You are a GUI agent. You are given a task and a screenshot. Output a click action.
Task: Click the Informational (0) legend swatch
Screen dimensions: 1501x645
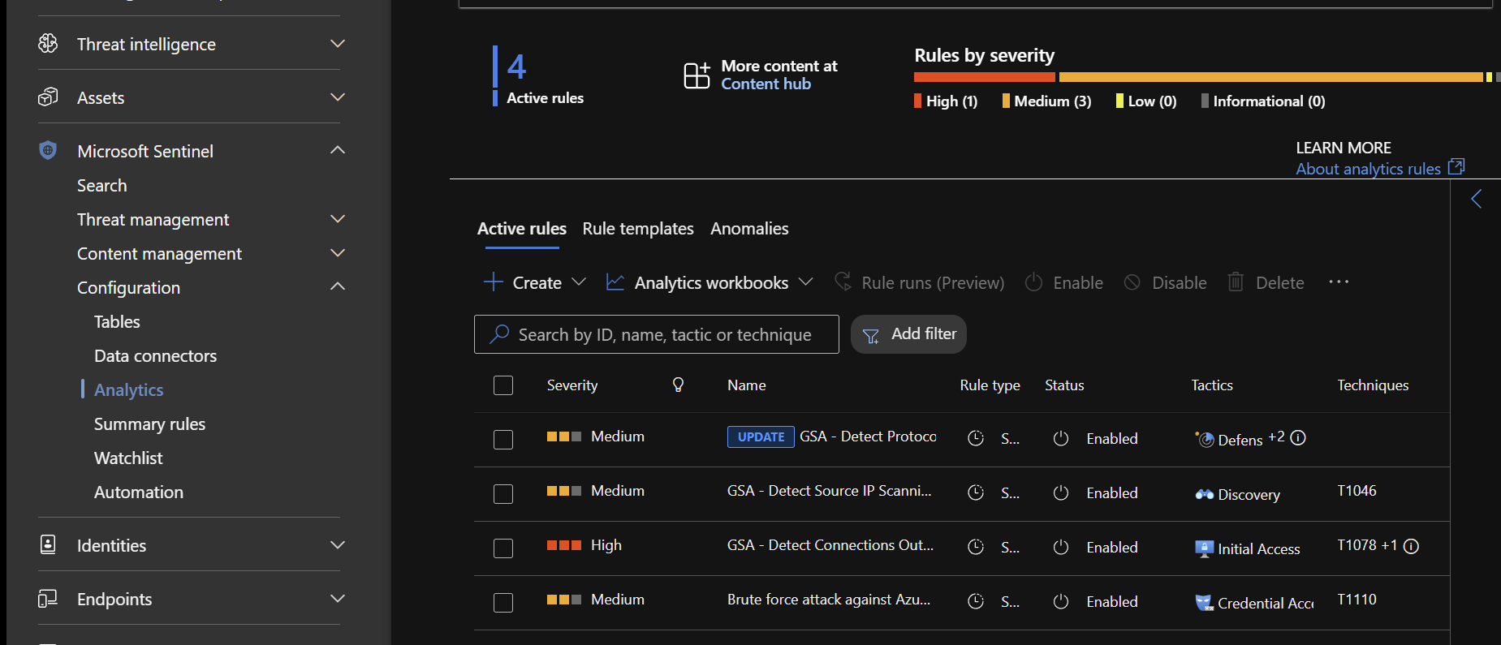(1205, 101)
